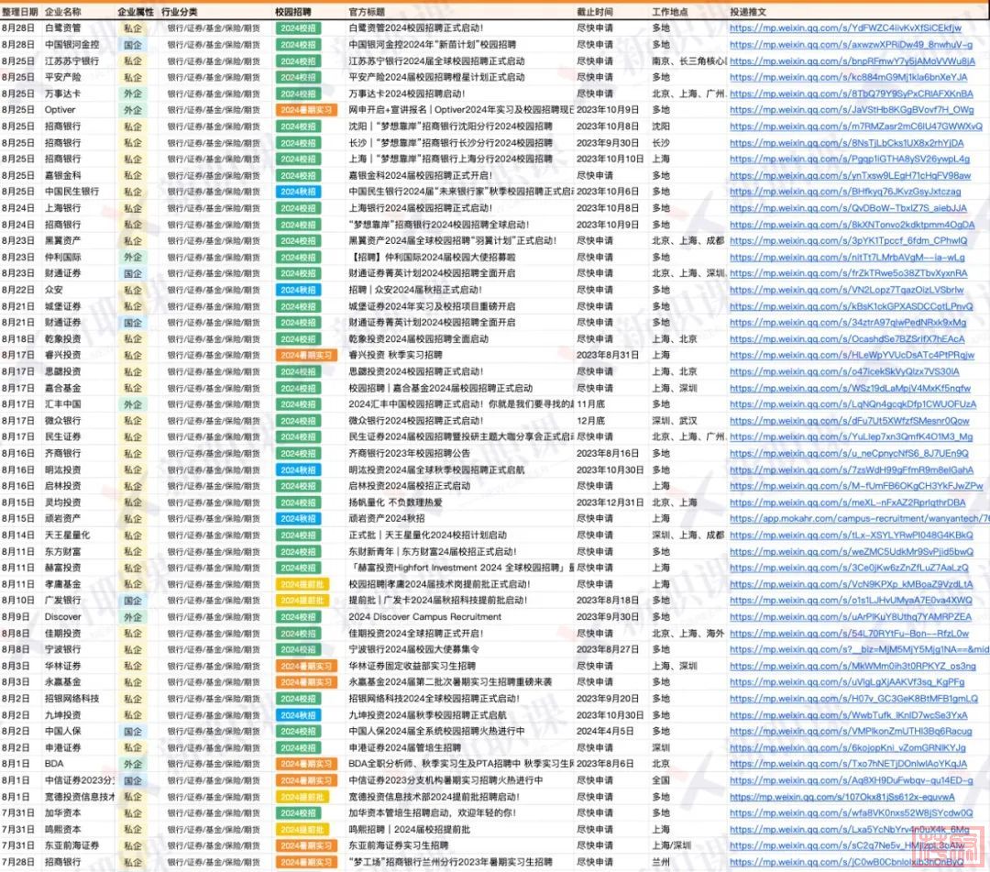
Task: Open the 平安产险 posting URL
Action: pos(849,77)
